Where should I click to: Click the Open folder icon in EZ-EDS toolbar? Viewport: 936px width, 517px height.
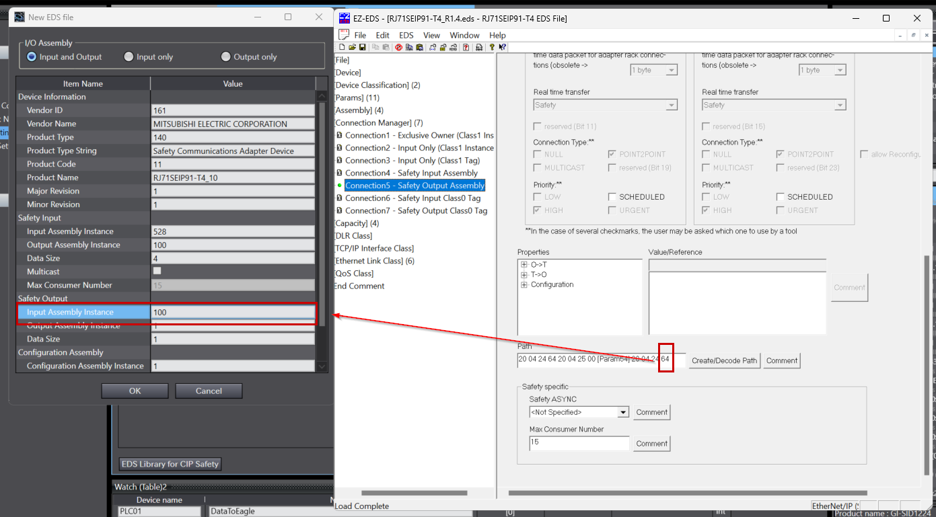click(x=352, y=47)
